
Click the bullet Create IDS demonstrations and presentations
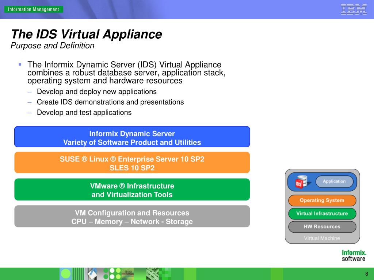pyautogui.click(x=110, y=102)
